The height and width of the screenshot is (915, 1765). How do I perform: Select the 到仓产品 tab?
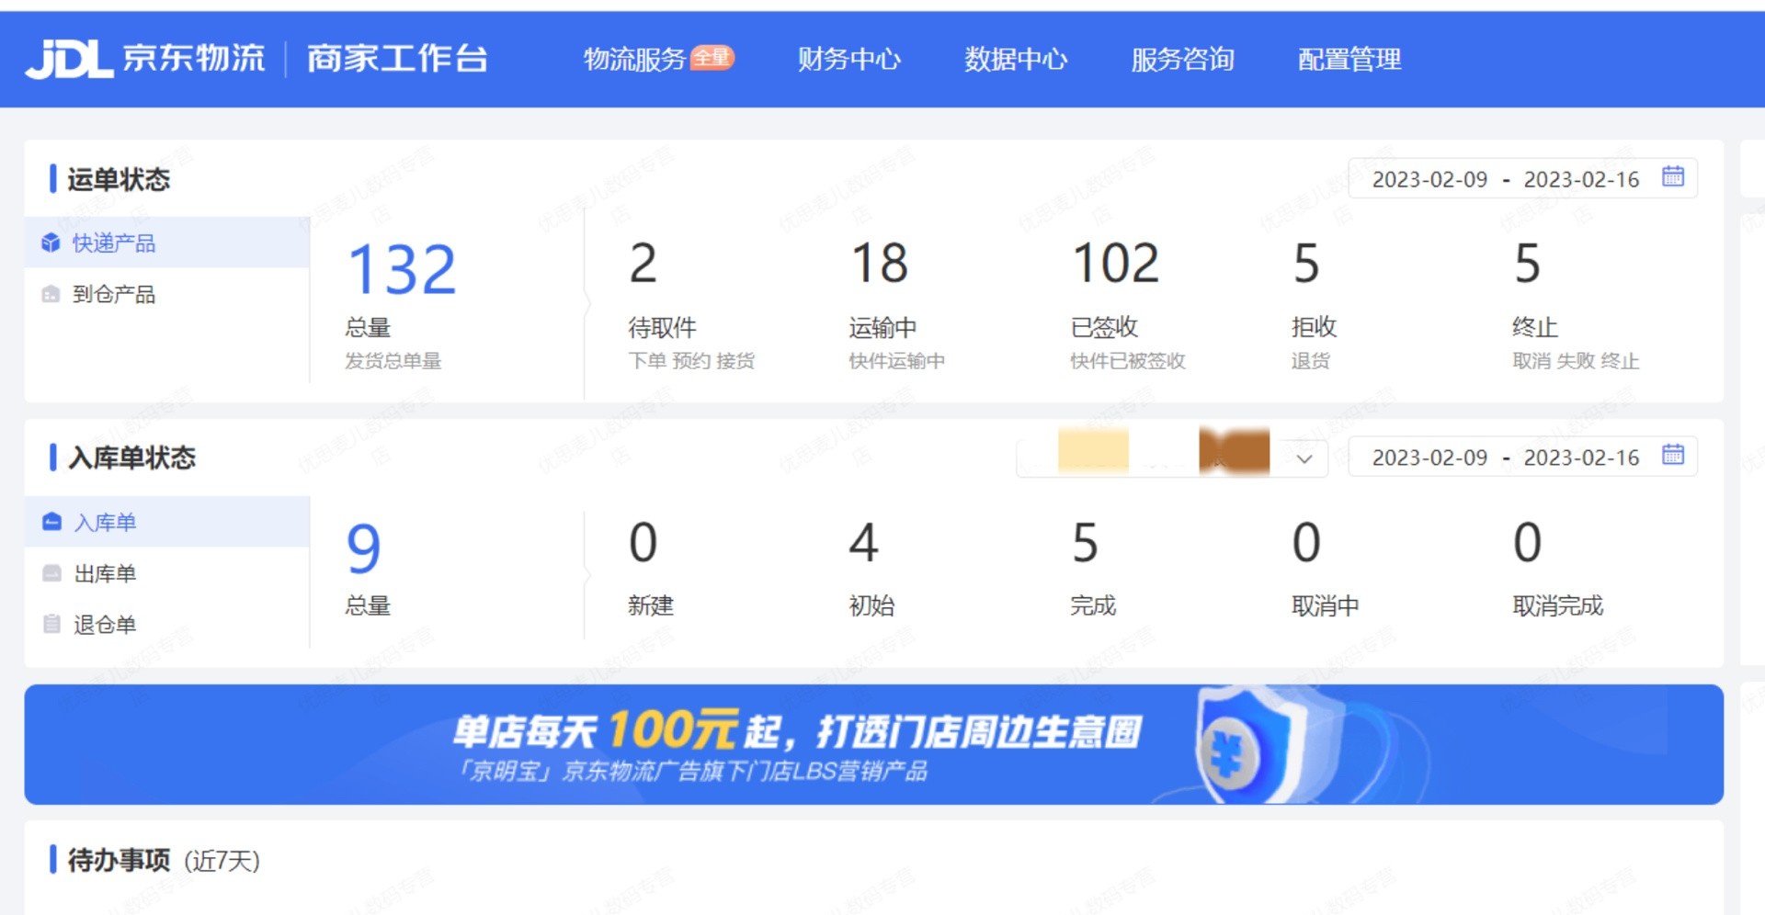167,294
